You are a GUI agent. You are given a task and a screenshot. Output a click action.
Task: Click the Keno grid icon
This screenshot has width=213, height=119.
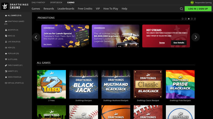coord(6,36)
